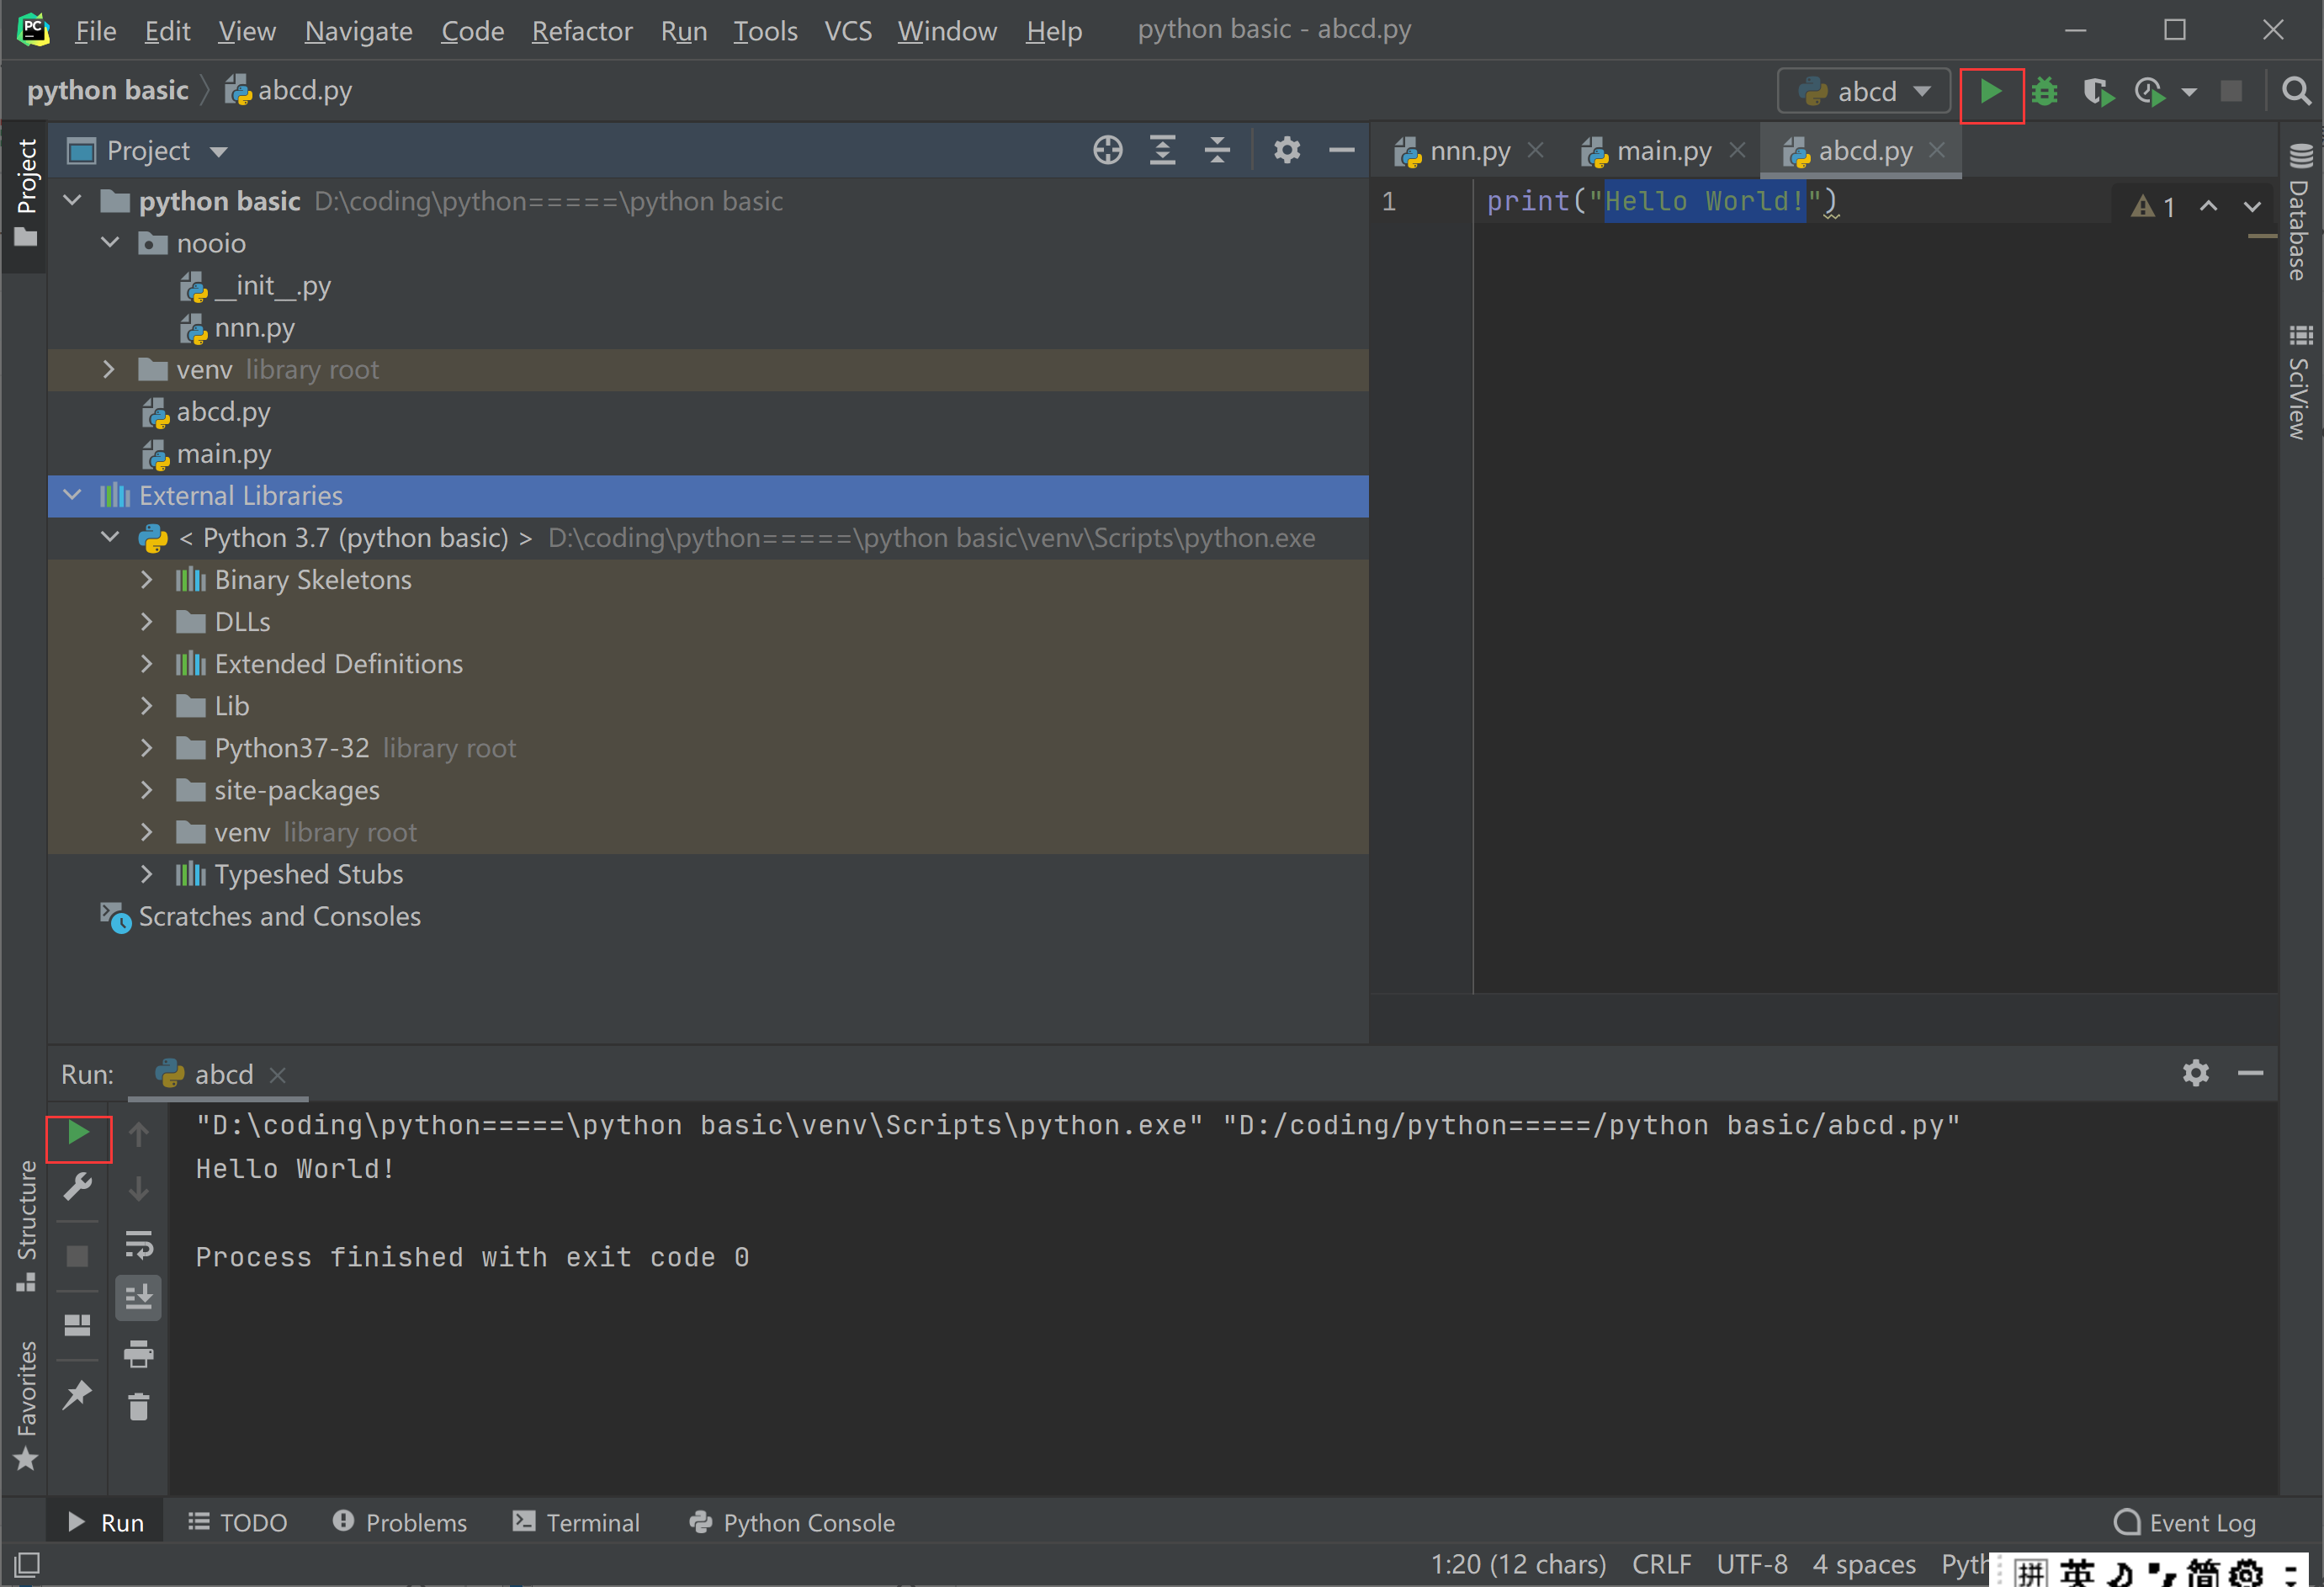Hide the Project panel with minus icon
Viewport: 2324px width, 1587px height.
click(x=1341, y=151)
